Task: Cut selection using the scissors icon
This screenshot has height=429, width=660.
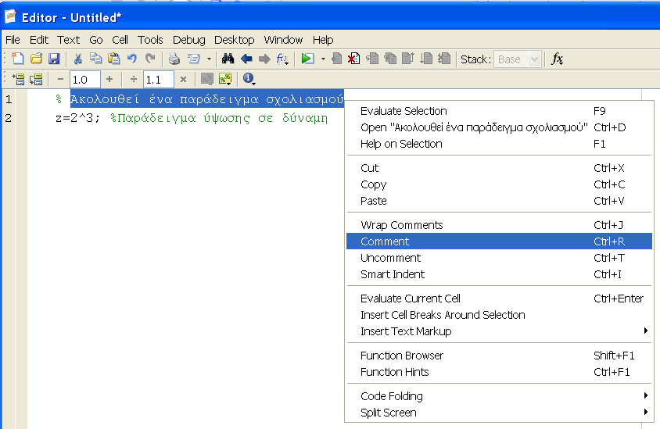Action: [x=77, y=59]
